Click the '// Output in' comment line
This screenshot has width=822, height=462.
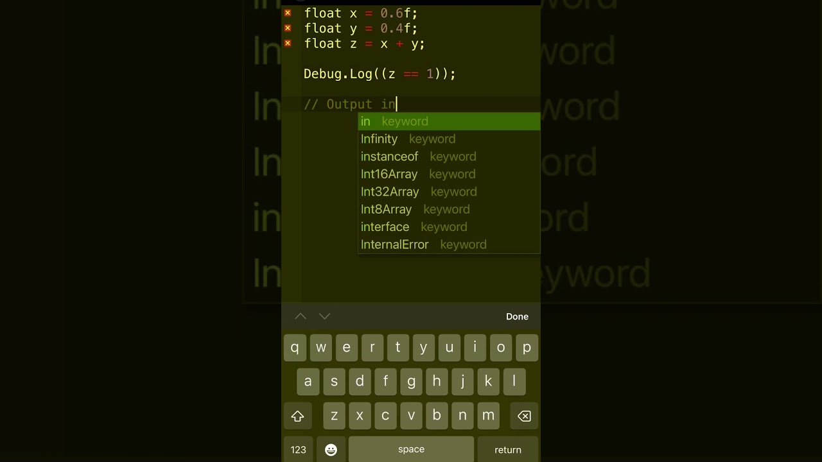(351, 104)
